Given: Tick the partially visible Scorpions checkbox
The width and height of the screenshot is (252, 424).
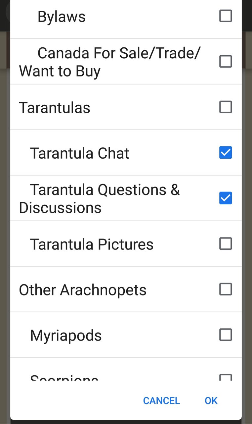Looking at the screenshot, I should [x=226, y=377].
